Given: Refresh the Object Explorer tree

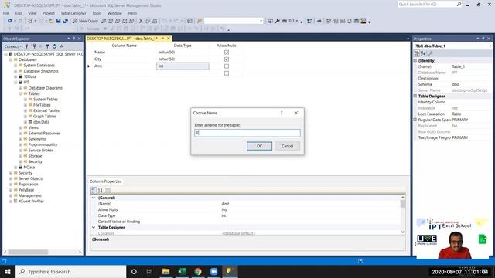Looking at the screenshot, I should pos(54,46).
